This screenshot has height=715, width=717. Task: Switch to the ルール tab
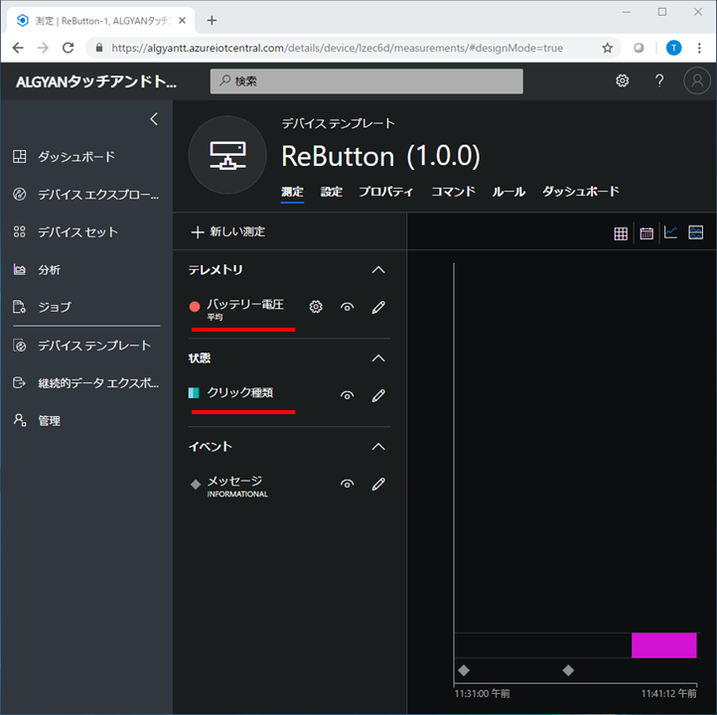pos(508,192)
